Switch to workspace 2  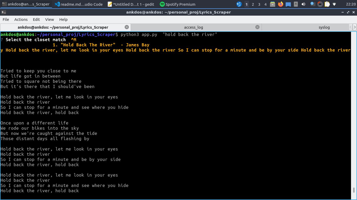pyautogui.click(x=253, y=4)
